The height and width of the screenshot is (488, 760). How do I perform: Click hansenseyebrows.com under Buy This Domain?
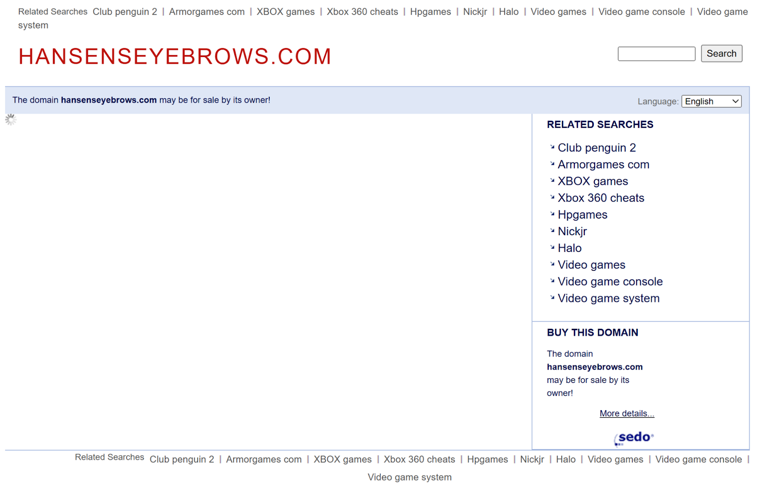(595, 367)
